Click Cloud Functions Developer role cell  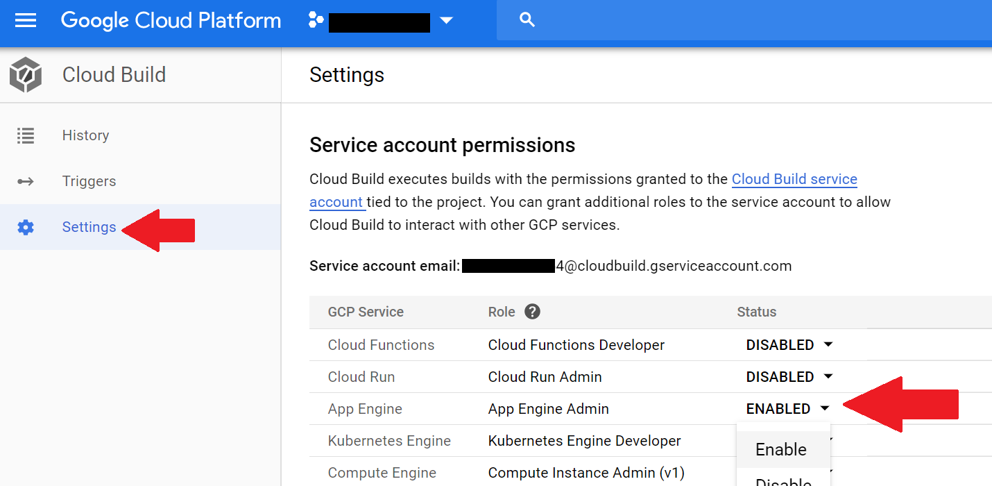coord(576,345)
